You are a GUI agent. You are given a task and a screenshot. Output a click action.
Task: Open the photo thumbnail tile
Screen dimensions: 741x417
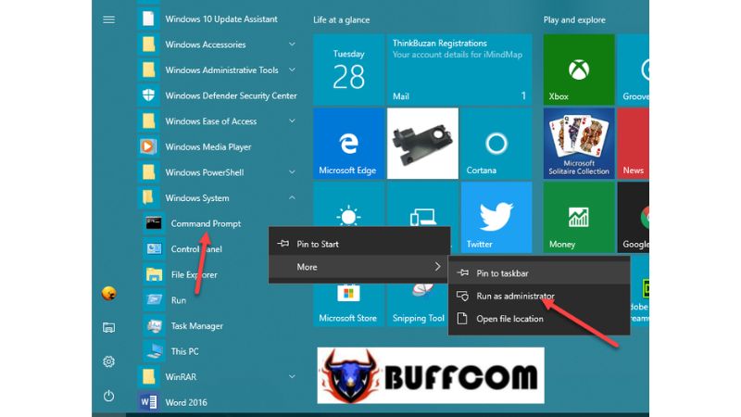pyautogui.click(x=422, y=144)
